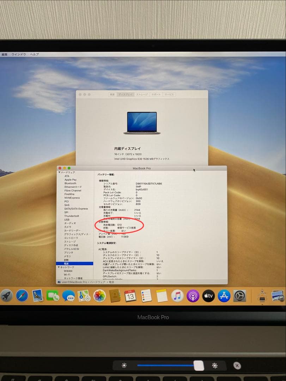
Task: Open the Calendar app showing the 13th
Action: [x=130, y=296]
